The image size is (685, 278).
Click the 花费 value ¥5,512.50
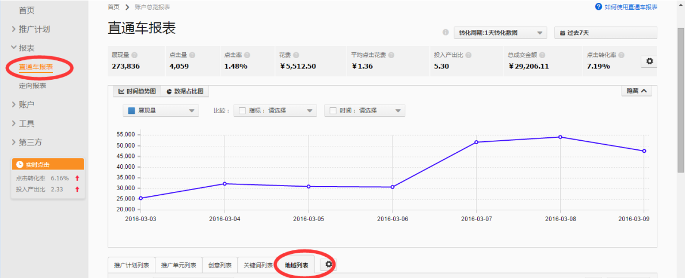tap(298, 66)
